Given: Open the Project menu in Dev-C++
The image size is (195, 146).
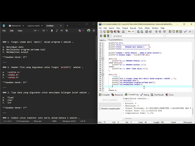Looking at the screenshot, I should (125, 28).
